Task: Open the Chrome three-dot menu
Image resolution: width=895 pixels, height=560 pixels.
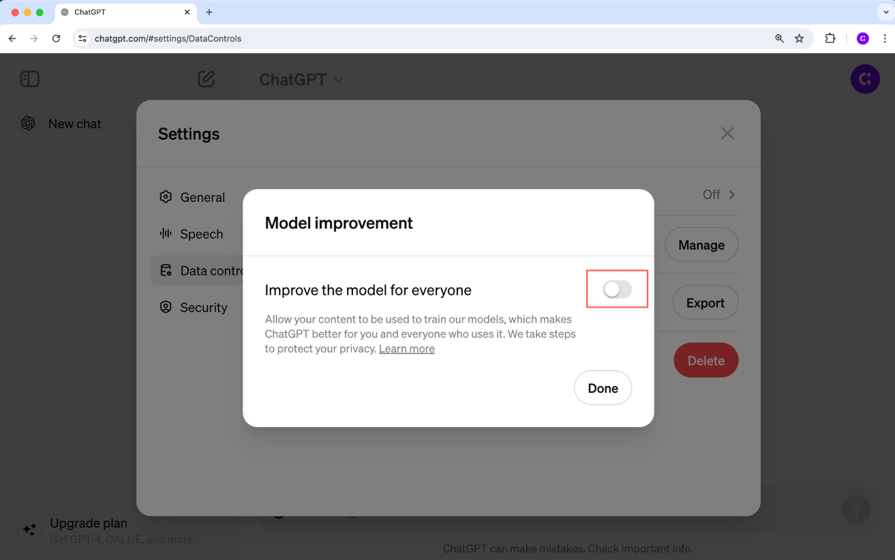Action: point(885,39)
